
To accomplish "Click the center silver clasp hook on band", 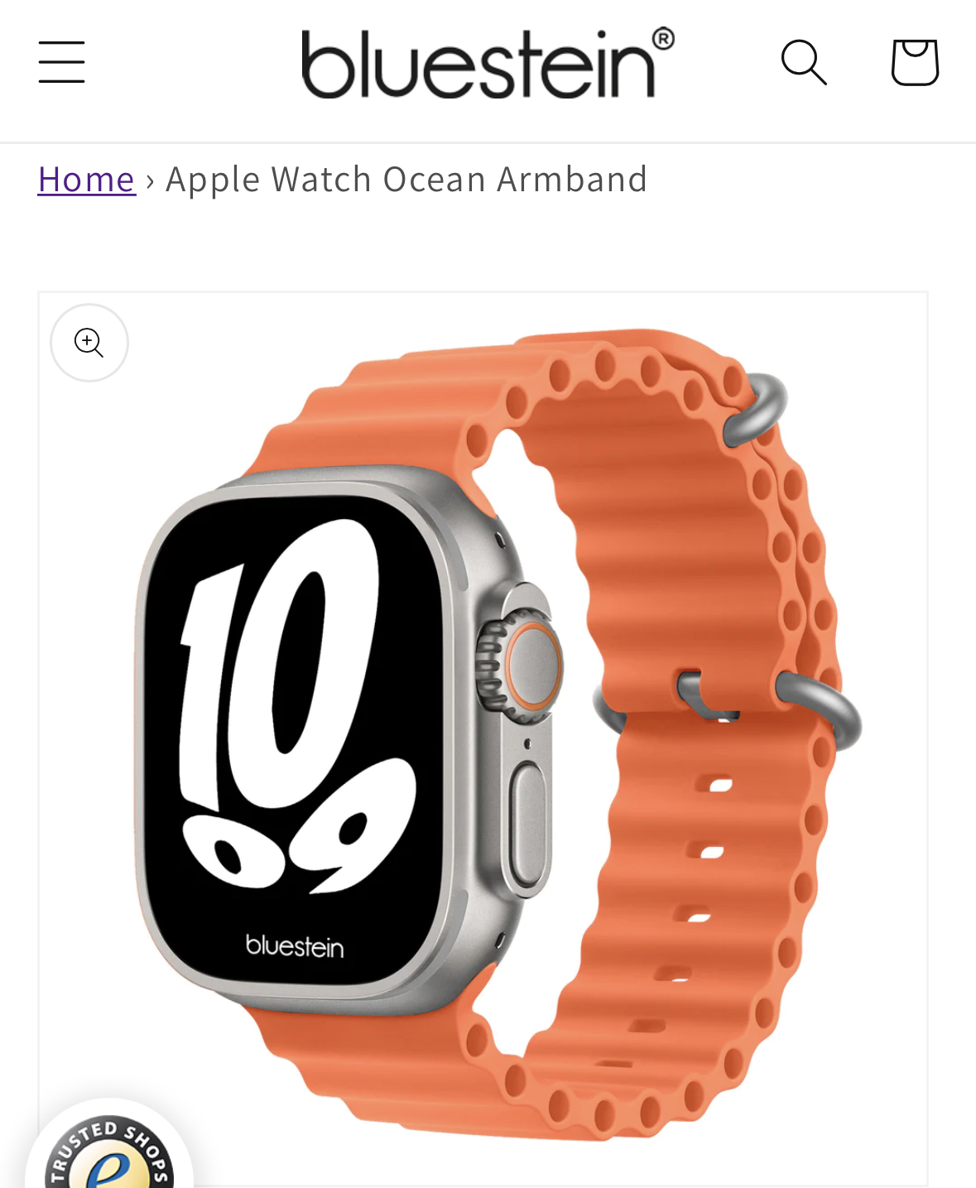I will tap(702, 694).
